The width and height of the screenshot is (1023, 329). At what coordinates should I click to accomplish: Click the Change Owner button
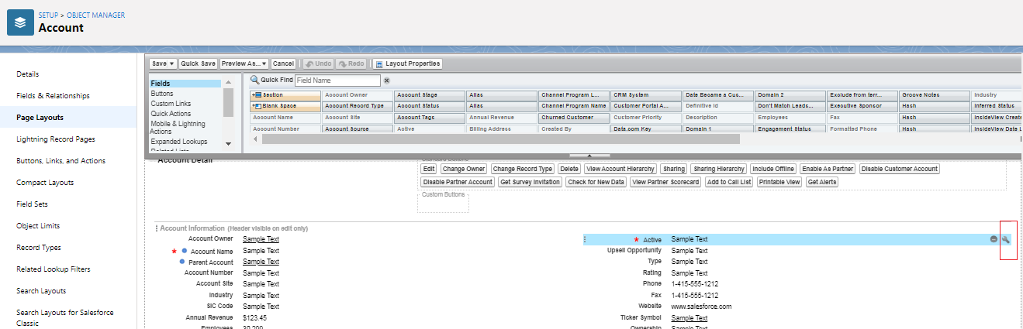click(464, 169)
